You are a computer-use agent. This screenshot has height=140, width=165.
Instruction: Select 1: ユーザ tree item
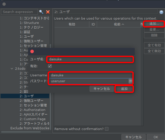(x=27, y=36)
